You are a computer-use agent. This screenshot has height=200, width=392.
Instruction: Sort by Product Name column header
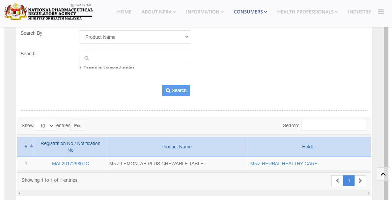tap(176, 147)
